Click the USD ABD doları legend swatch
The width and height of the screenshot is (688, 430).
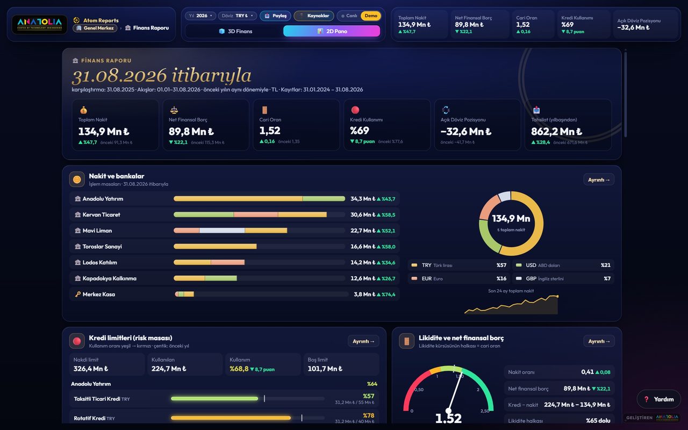518,266
